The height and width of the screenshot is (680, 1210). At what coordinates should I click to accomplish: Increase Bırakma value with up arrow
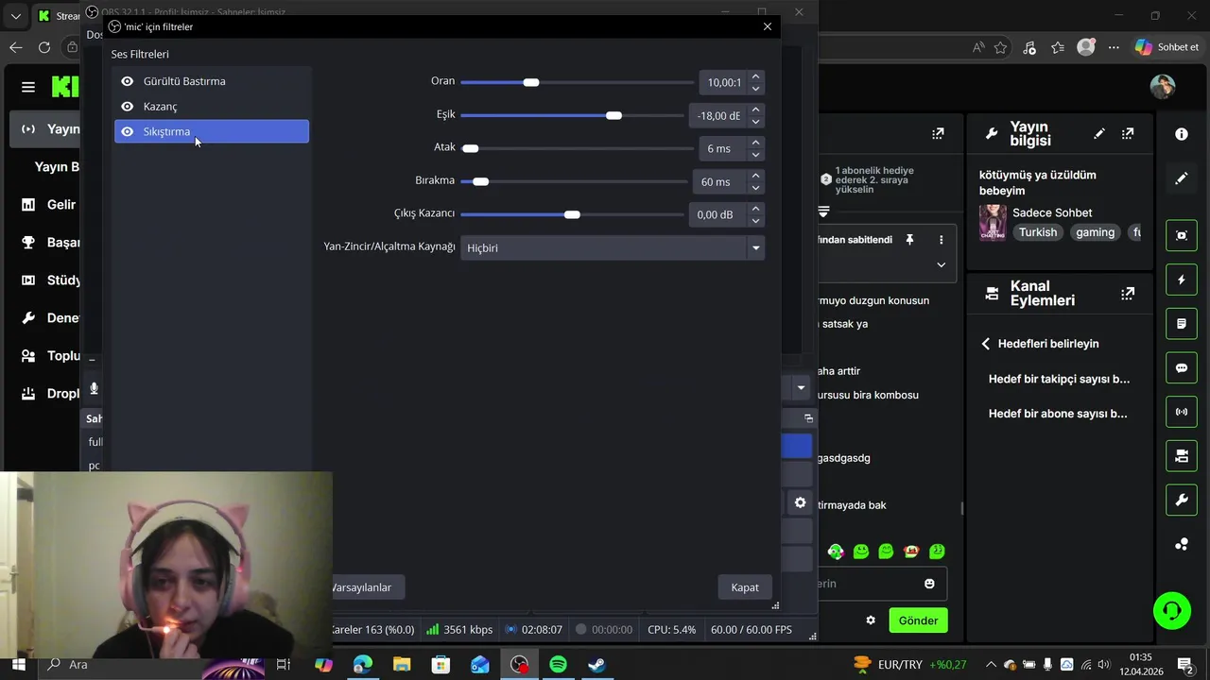[x=755, y=176]
